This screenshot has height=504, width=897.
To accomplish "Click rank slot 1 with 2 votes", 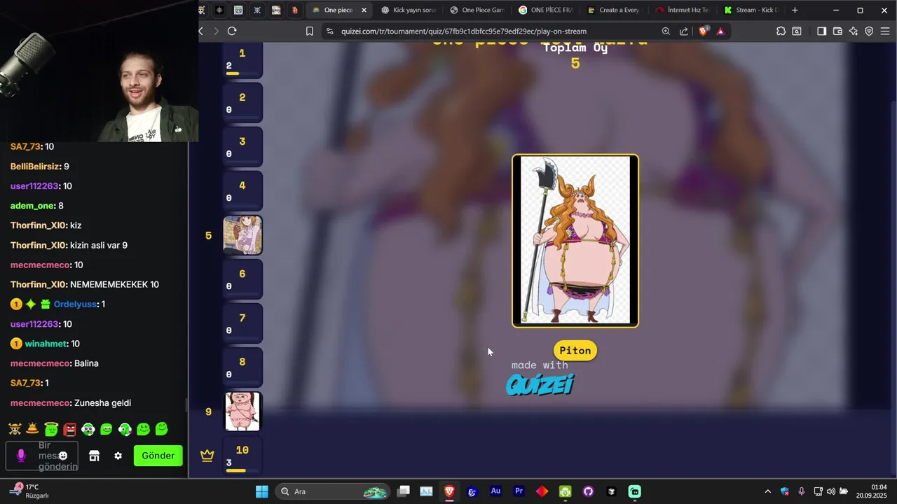I will pyautogui.click(x=242, y=60).
